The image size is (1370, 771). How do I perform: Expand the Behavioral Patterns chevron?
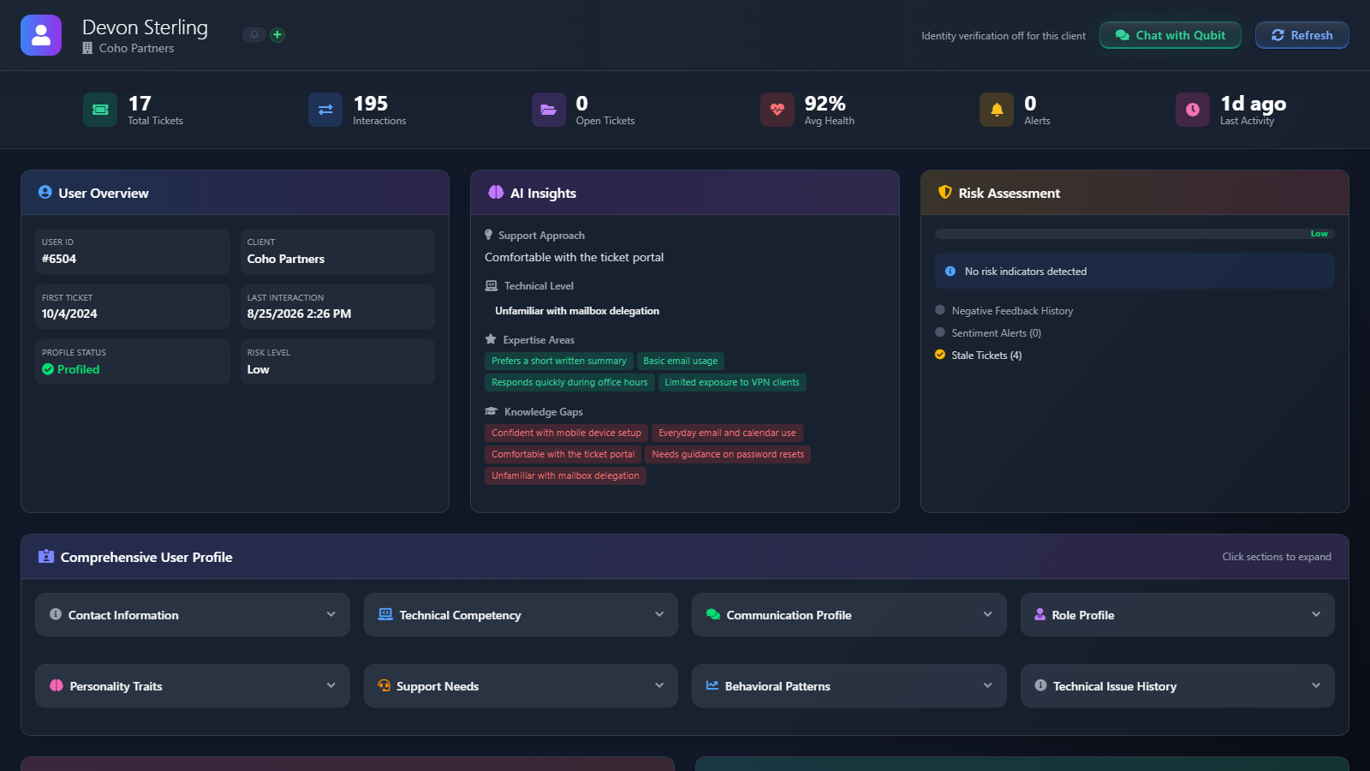pyautogui.click(x=987, y=685)
